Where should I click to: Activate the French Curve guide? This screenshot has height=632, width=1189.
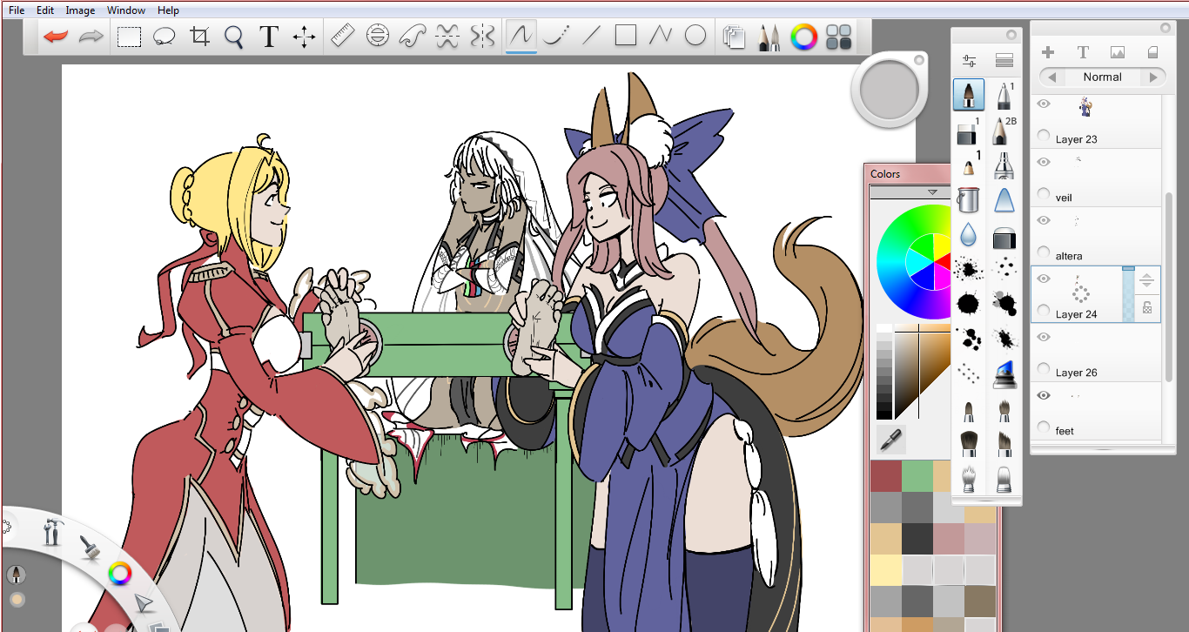coord(412,36)
